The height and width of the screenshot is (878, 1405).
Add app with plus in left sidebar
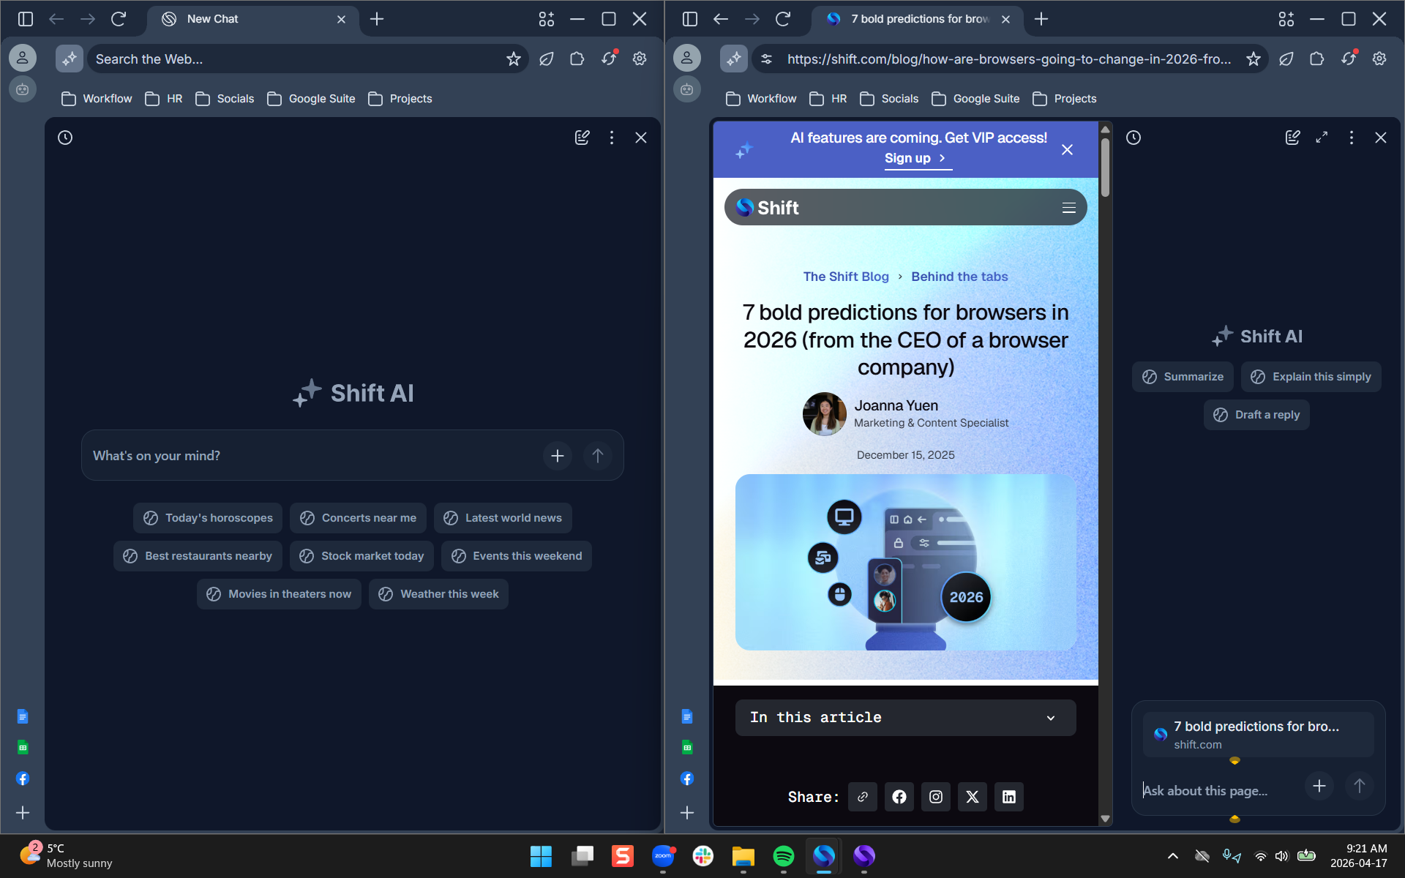[x=23, y=813]
